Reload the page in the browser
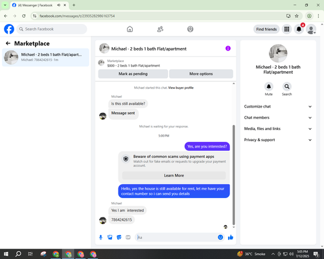The height and width of the screenshot is (259, 324). tap(24, 16)
